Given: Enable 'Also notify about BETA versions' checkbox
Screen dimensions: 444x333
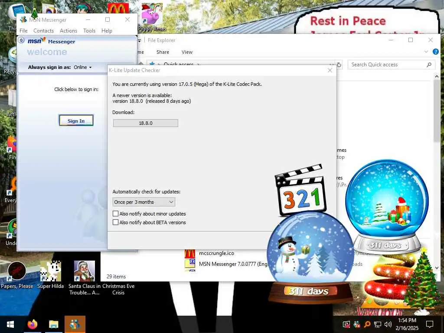Looking at the screenshot, I should (115, 222).
